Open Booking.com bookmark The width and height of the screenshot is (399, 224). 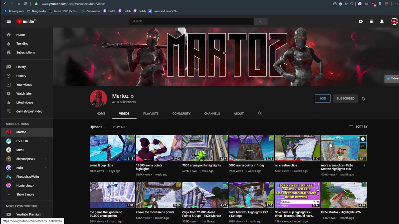click(14, 11)
